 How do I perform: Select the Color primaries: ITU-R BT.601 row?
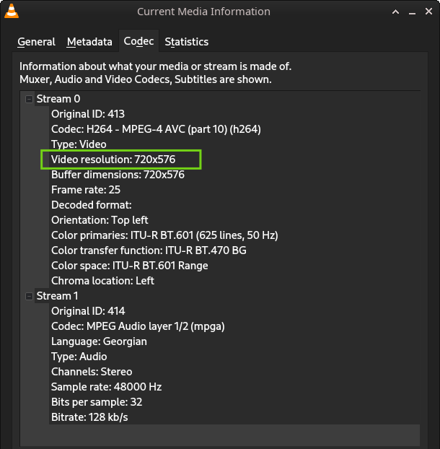(x=164, y=235)
